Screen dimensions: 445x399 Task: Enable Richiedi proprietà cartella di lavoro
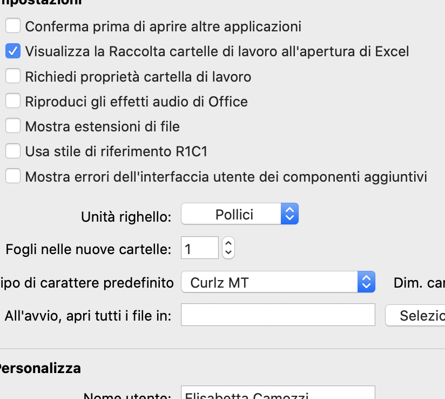tap(13, 76)
